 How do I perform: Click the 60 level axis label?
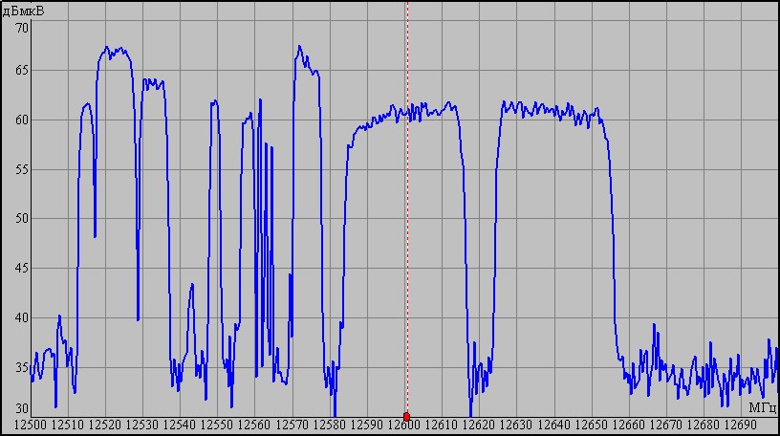point(22,120)
